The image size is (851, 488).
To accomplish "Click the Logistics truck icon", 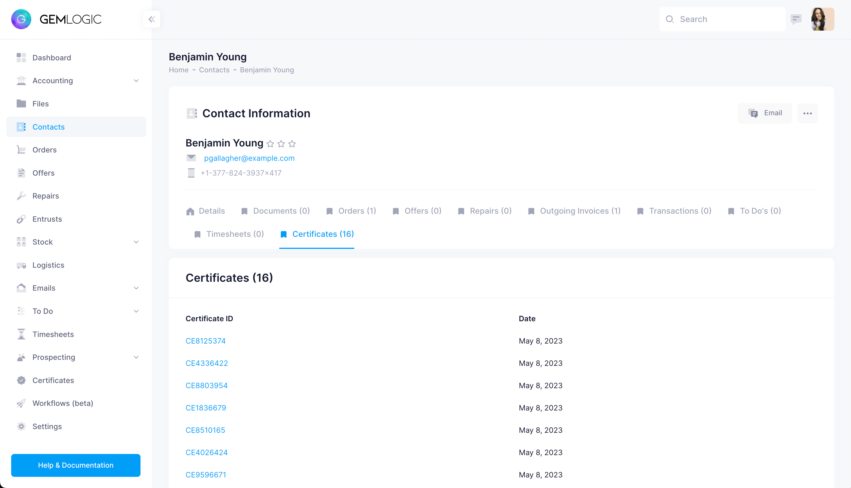I will tap(21, 265).
